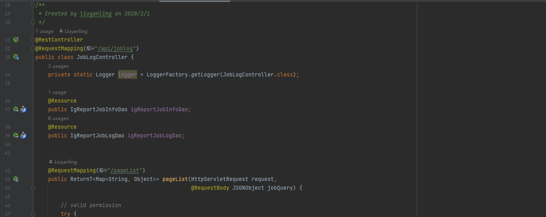This screenshot has width=546, height=217.
Task: Click "liuyanling" in the Javadoc comment
Action: [x=96, y=13]
